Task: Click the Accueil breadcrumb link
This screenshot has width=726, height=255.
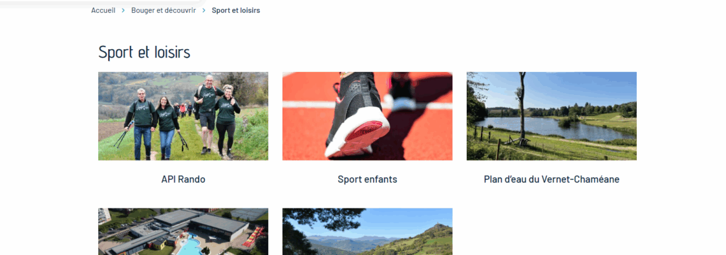Action: [x=103, y=10]
